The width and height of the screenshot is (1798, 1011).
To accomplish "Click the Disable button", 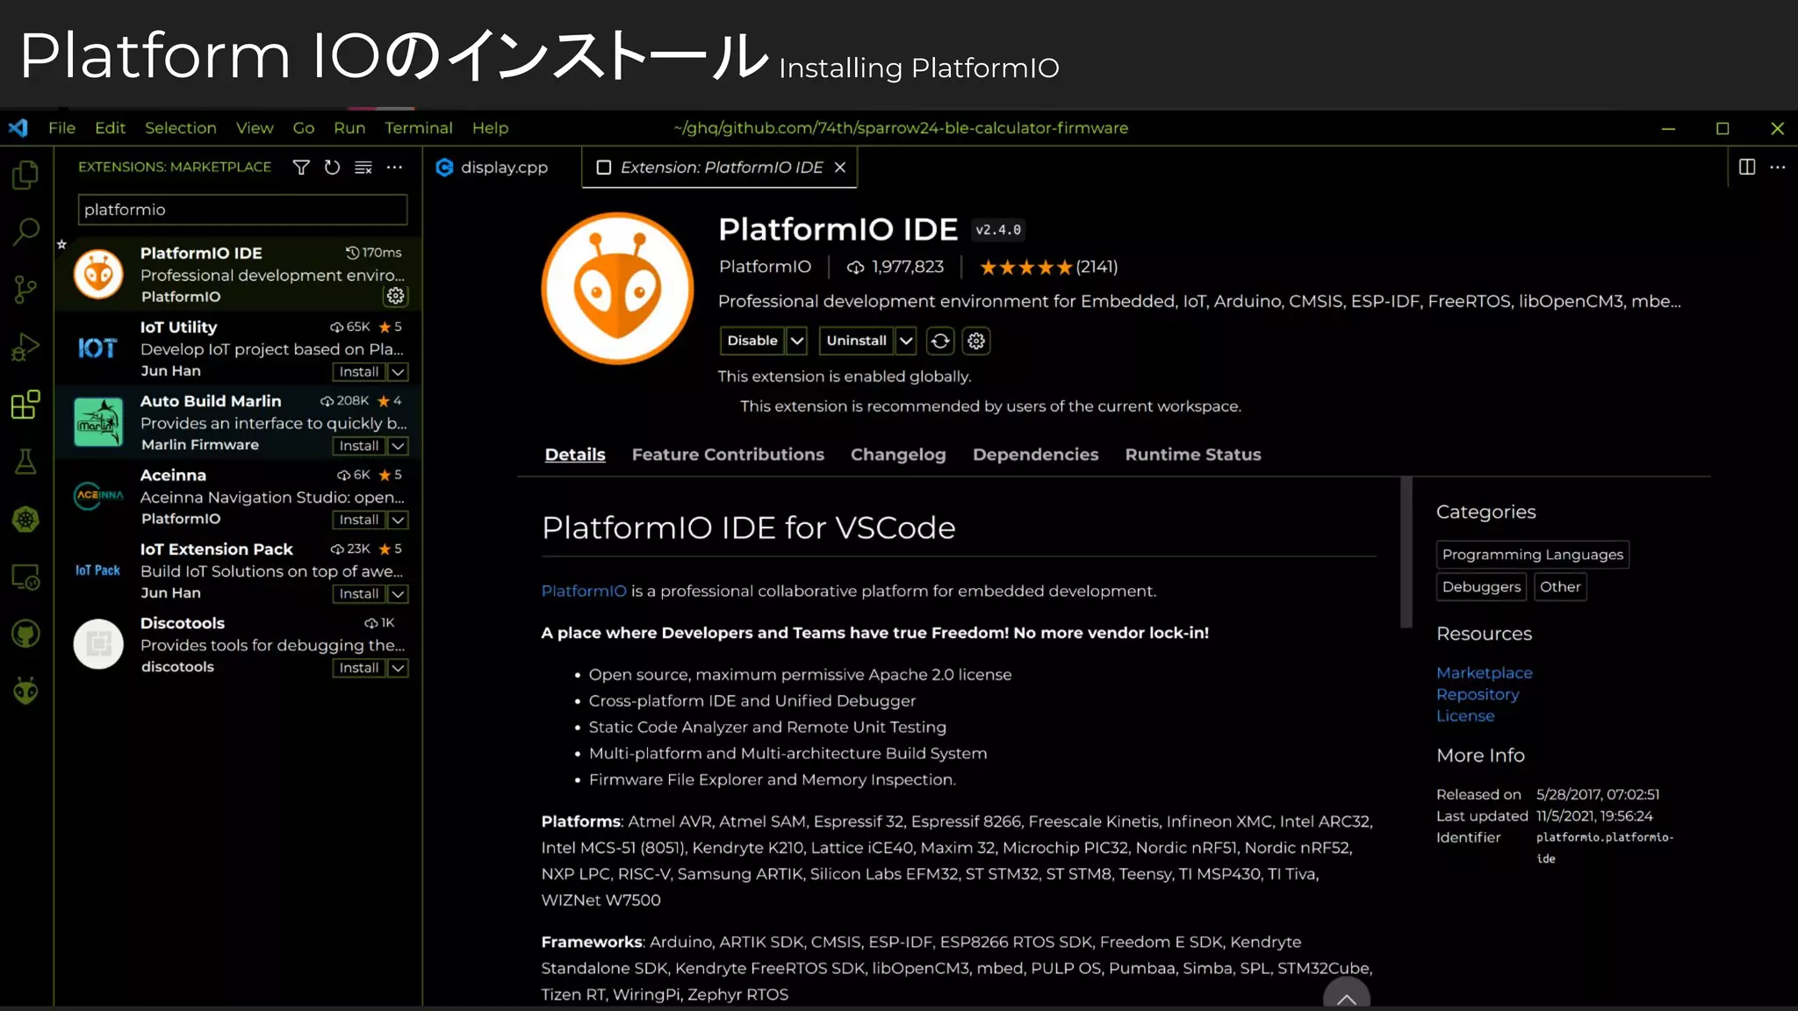I will pyautogui.click(x=752, y=341).
